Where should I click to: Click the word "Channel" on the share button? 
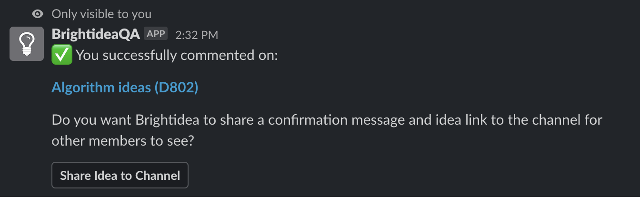point(158,176)
